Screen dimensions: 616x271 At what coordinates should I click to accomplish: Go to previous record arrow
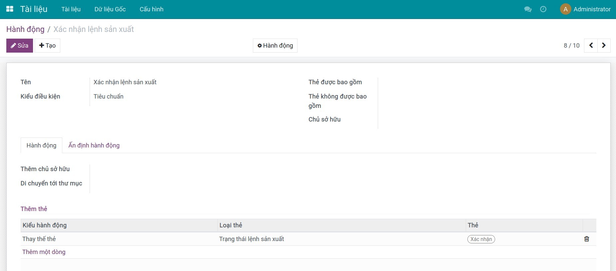591,46
